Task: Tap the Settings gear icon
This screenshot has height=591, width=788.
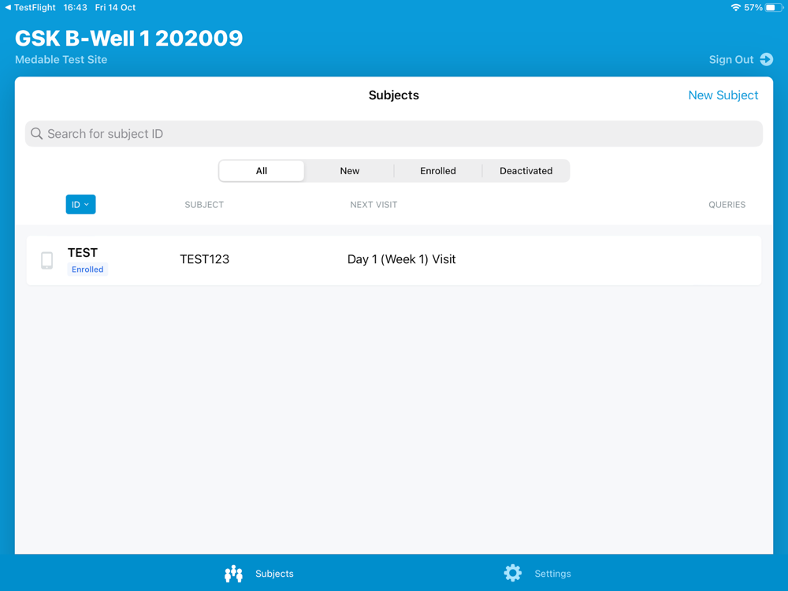Action: [513, 573]
